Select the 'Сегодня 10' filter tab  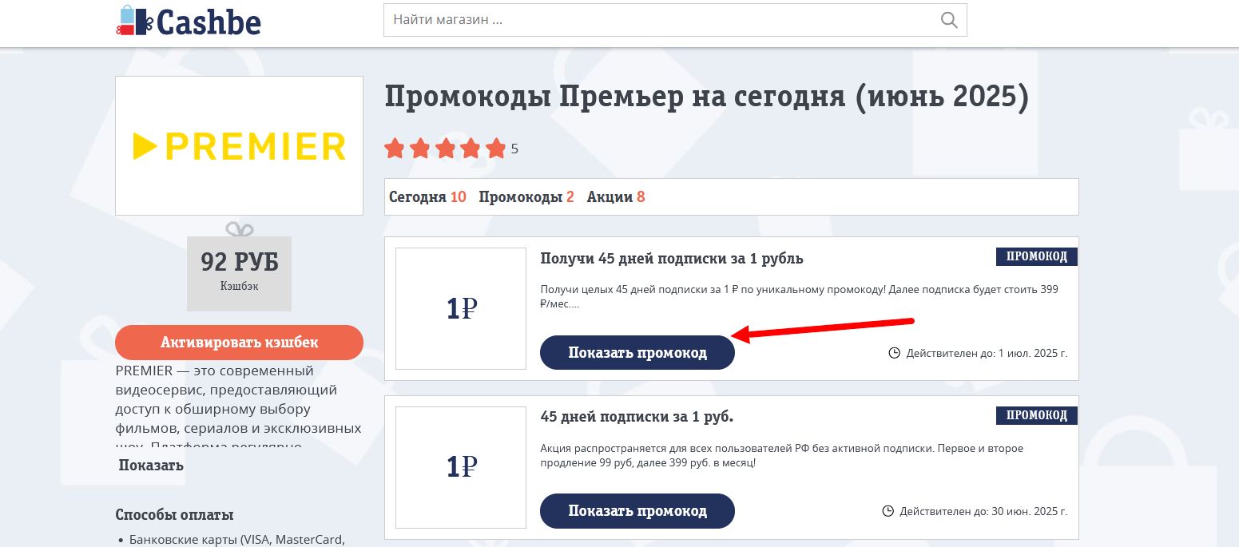click(427, 197)
